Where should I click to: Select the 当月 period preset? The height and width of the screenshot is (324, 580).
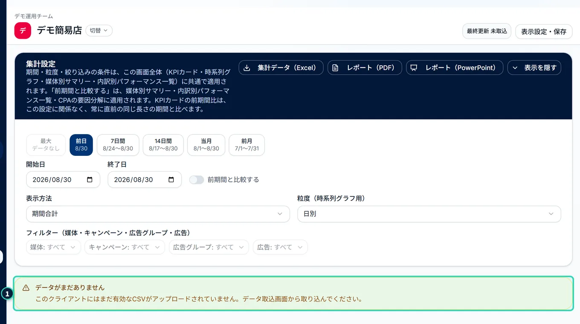click(x=206, y=145)
